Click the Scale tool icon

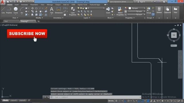pyautogui.click(x=37, y=15)
